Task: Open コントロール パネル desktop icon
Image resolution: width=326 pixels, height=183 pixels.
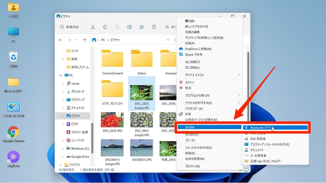Action: pos(13,110)
